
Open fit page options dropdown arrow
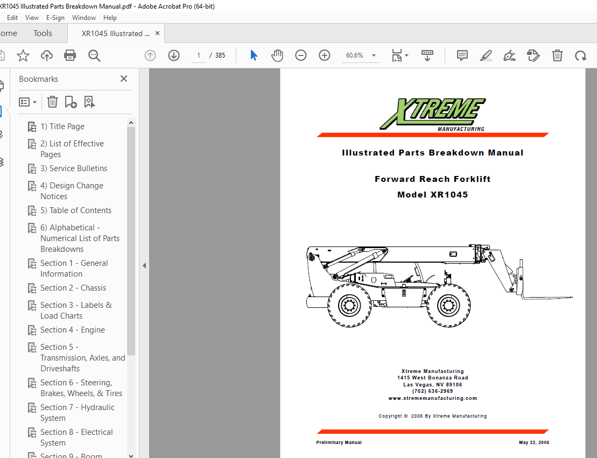pos(407,55)
